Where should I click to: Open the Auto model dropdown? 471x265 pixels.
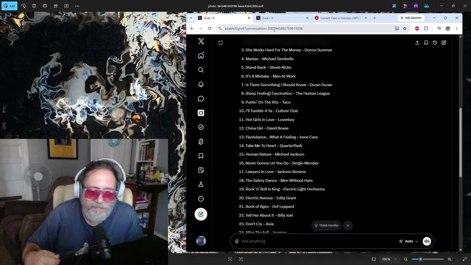tap(408, 241)
